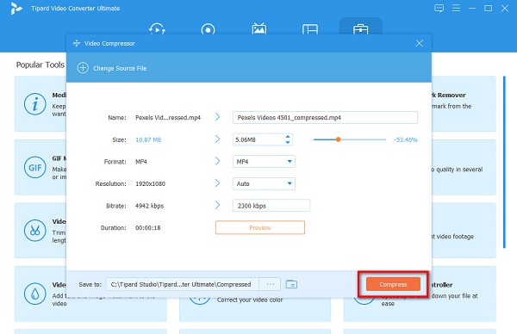Click the 4942 kbps bitrate value
Viewport: 517px width, 334px height.
[x=149, y=206]
